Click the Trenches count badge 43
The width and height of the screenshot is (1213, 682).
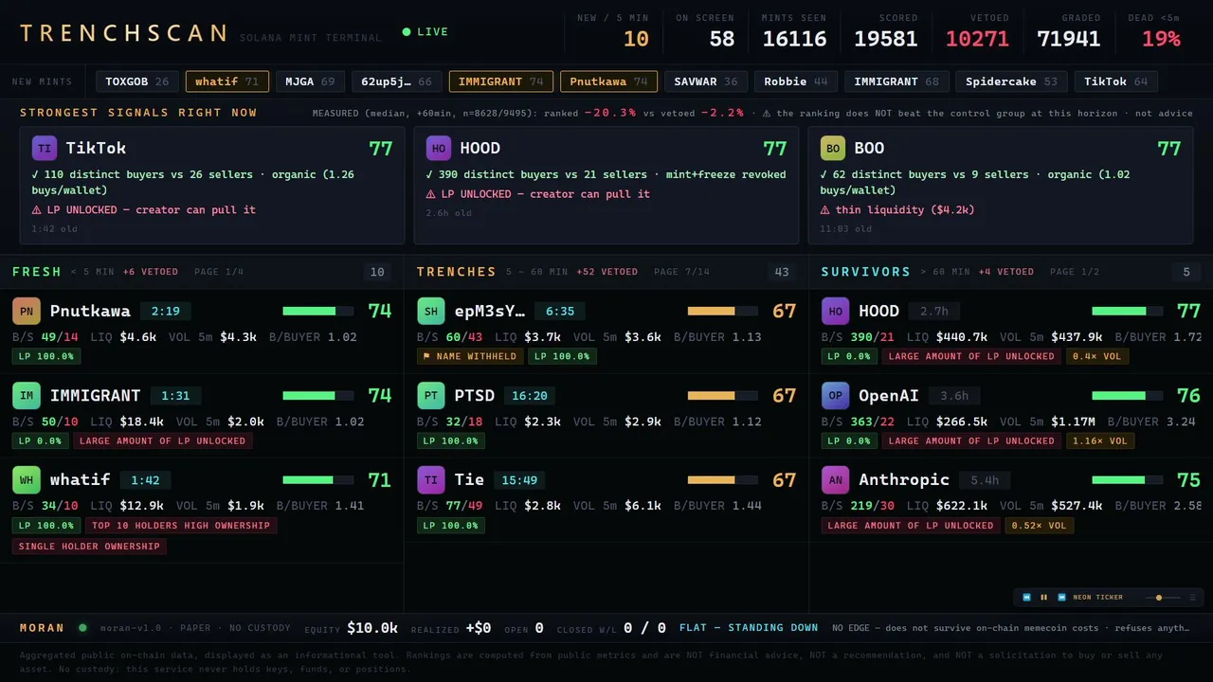782,273
